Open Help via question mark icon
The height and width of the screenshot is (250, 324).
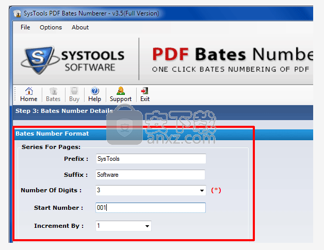click(95, 91)
